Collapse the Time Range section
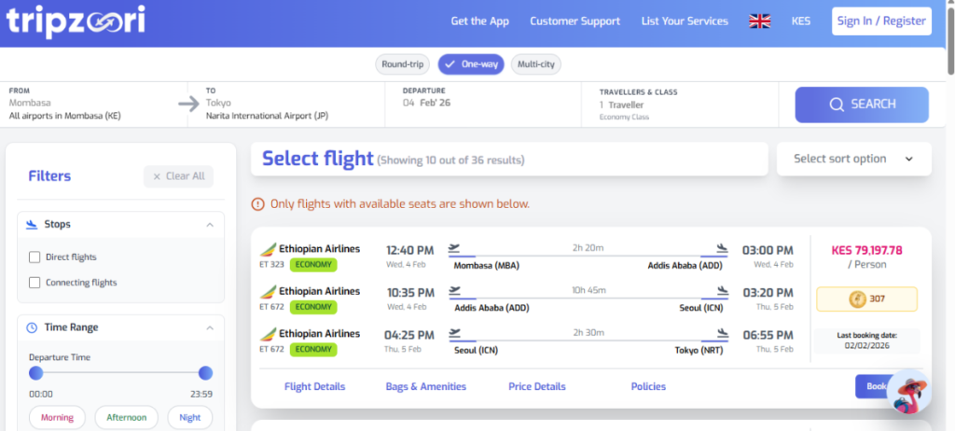 coord(209,327)
